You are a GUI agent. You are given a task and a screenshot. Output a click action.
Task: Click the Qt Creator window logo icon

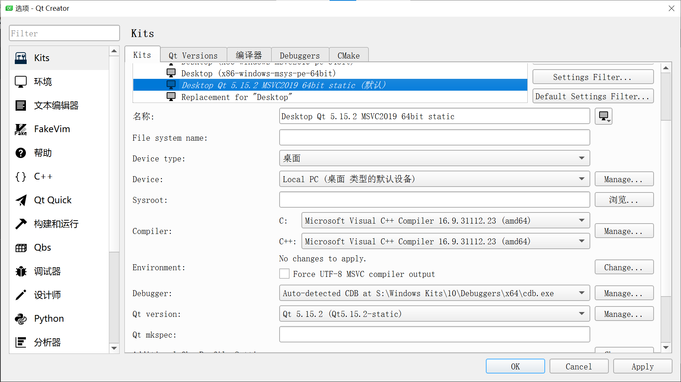[x=9, y=8]
